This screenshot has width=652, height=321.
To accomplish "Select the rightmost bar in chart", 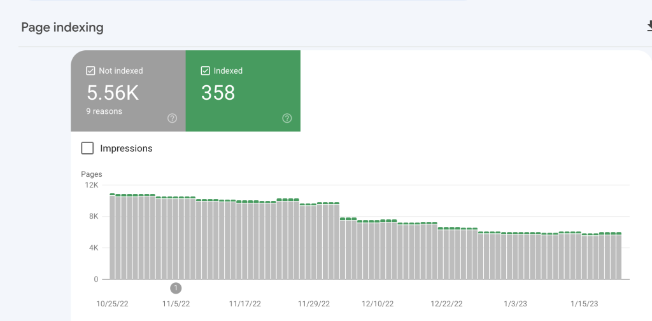I will tap(619, 256).
